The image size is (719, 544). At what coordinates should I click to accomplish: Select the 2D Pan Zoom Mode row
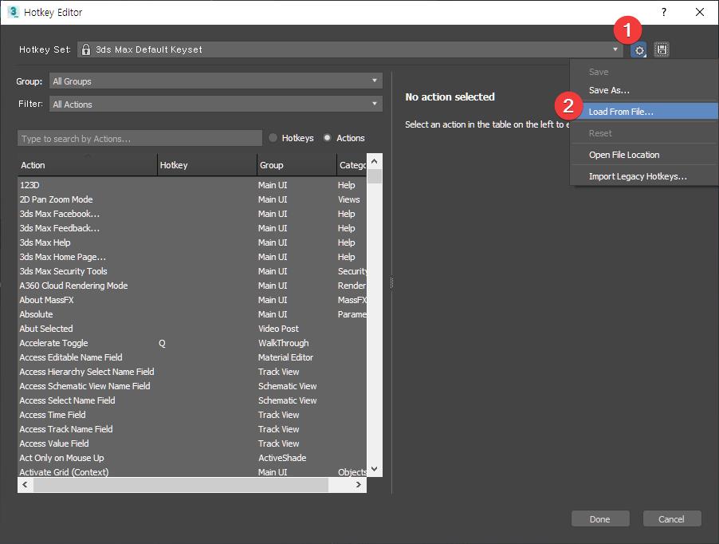point(191,199)
